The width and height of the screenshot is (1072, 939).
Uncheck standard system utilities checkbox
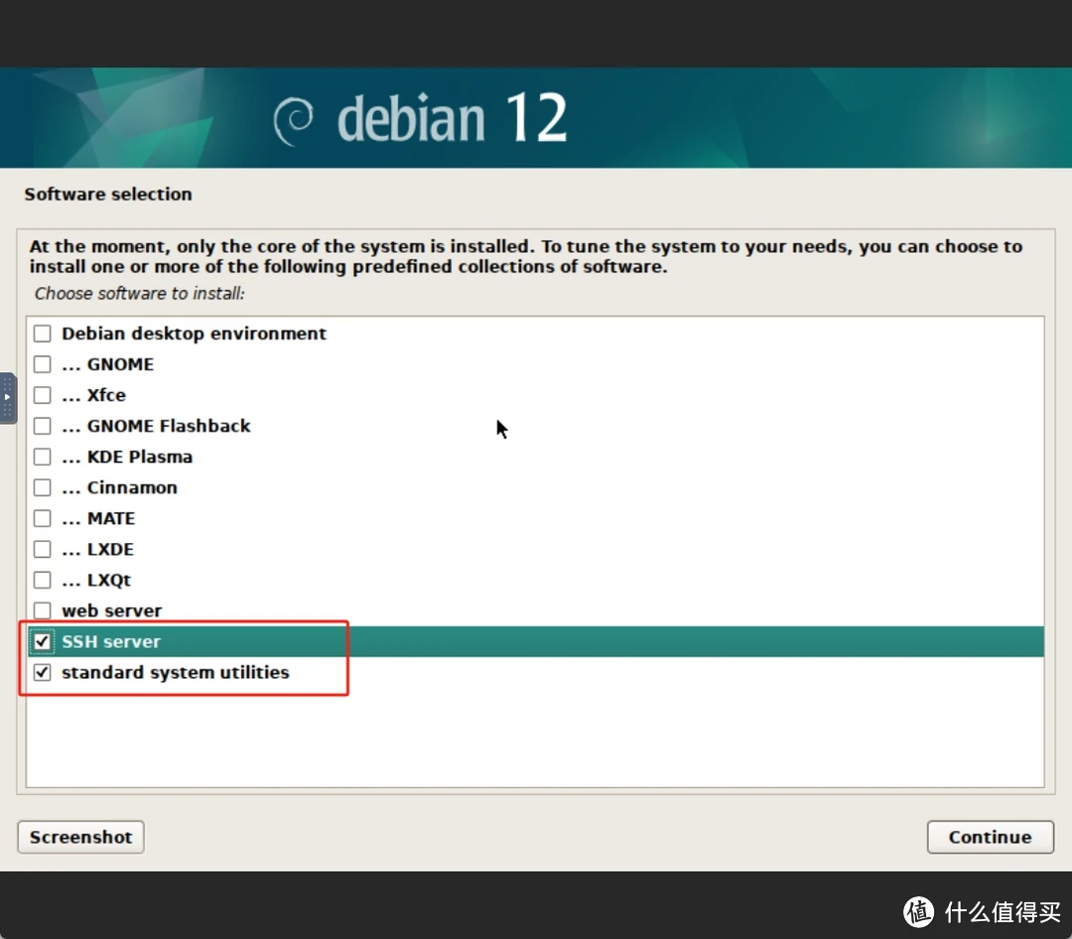pos(43,672)
